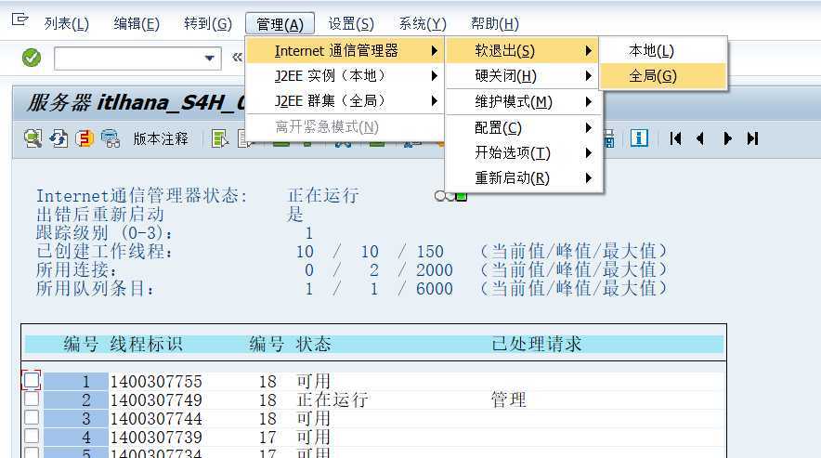Expand the 软退出(S) submenu
821x458 pixels.
pyautogui.click(x=522, y=51)
